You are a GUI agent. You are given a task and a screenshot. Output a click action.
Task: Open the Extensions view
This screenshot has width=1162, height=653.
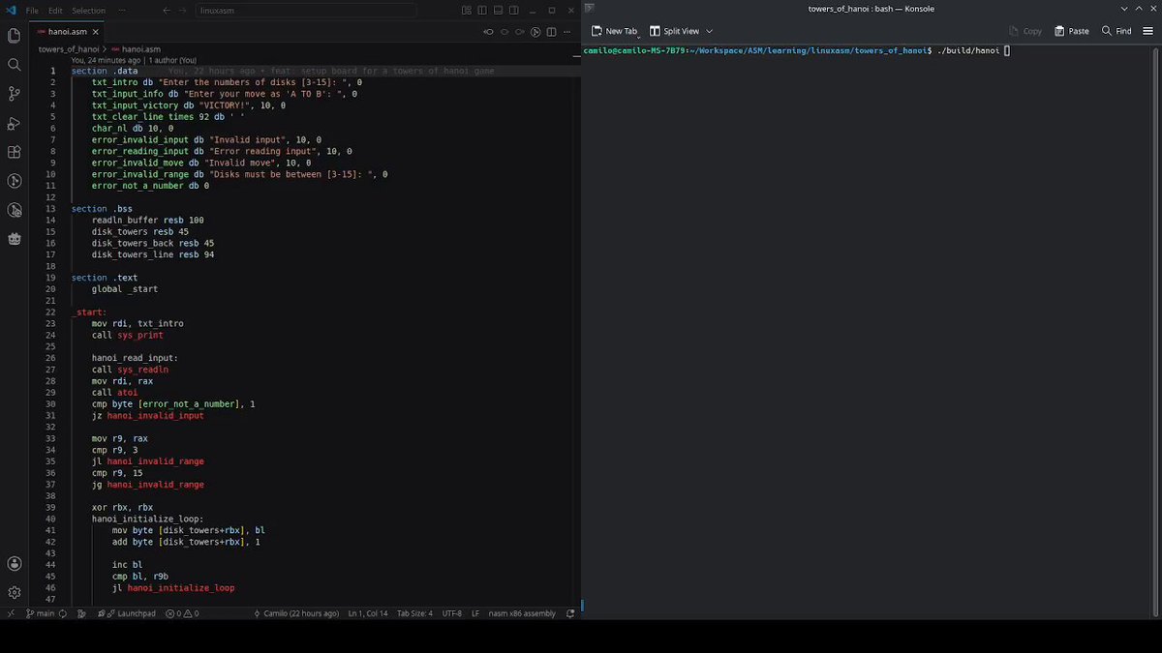14,152
